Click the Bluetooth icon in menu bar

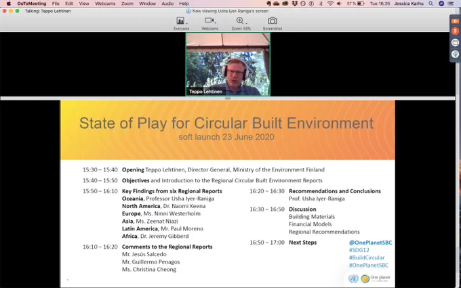(x=321, y=3)
